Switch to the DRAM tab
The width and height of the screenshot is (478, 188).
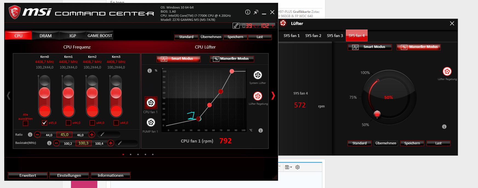45,36
